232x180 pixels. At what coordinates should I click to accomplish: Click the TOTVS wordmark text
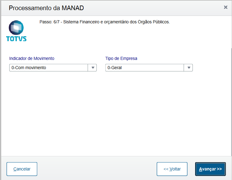point(16,39)
